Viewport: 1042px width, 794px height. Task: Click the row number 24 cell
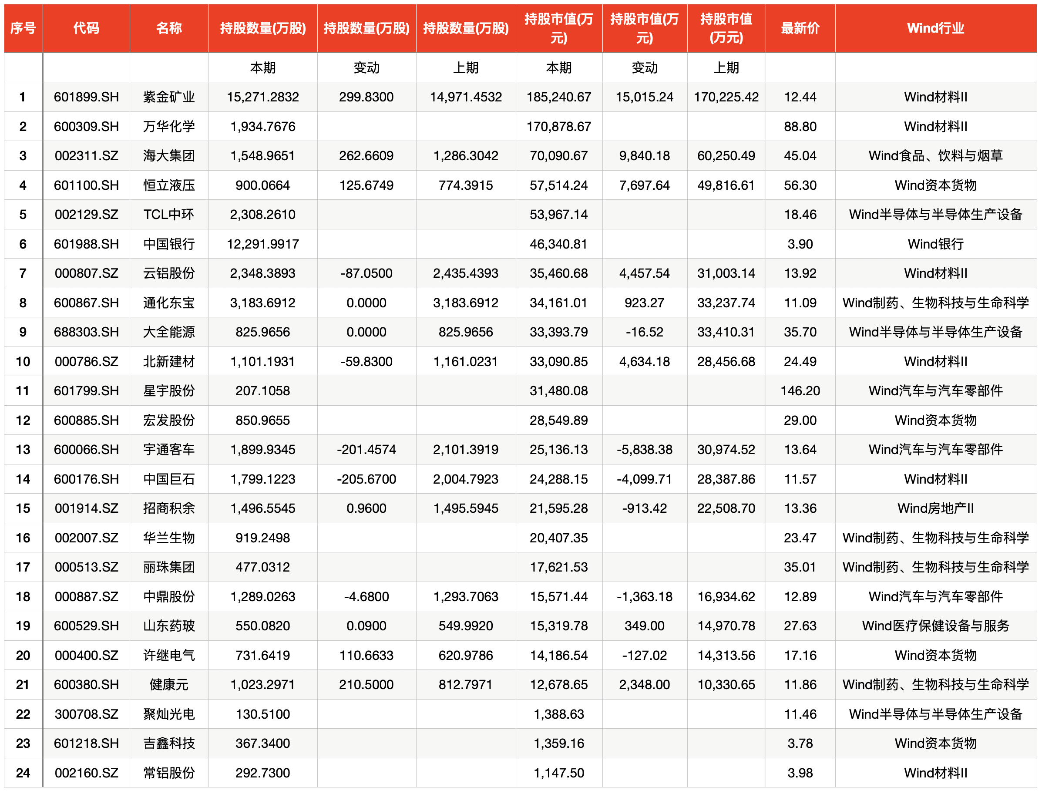click(23, 774)
